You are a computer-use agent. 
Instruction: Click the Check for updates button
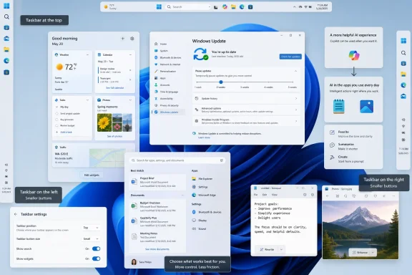(290, 57)
